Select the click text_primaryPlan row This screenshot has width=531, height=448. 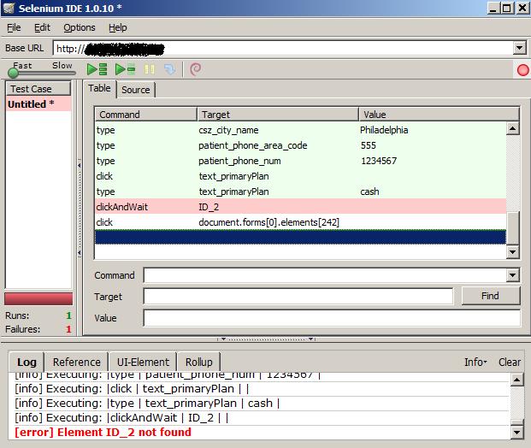click(300, 176)
